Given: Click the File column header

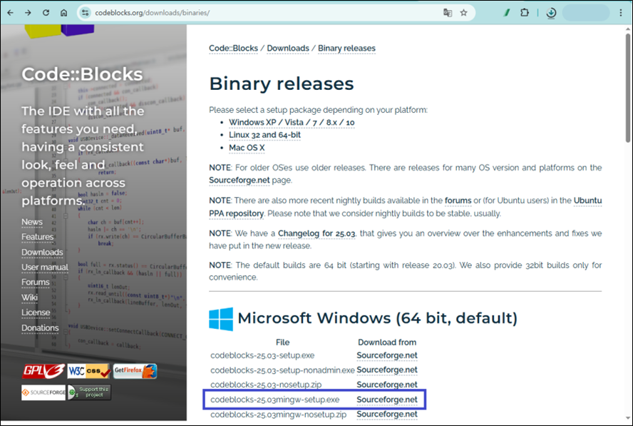Looking at the screenshot, I should [282, 343].
